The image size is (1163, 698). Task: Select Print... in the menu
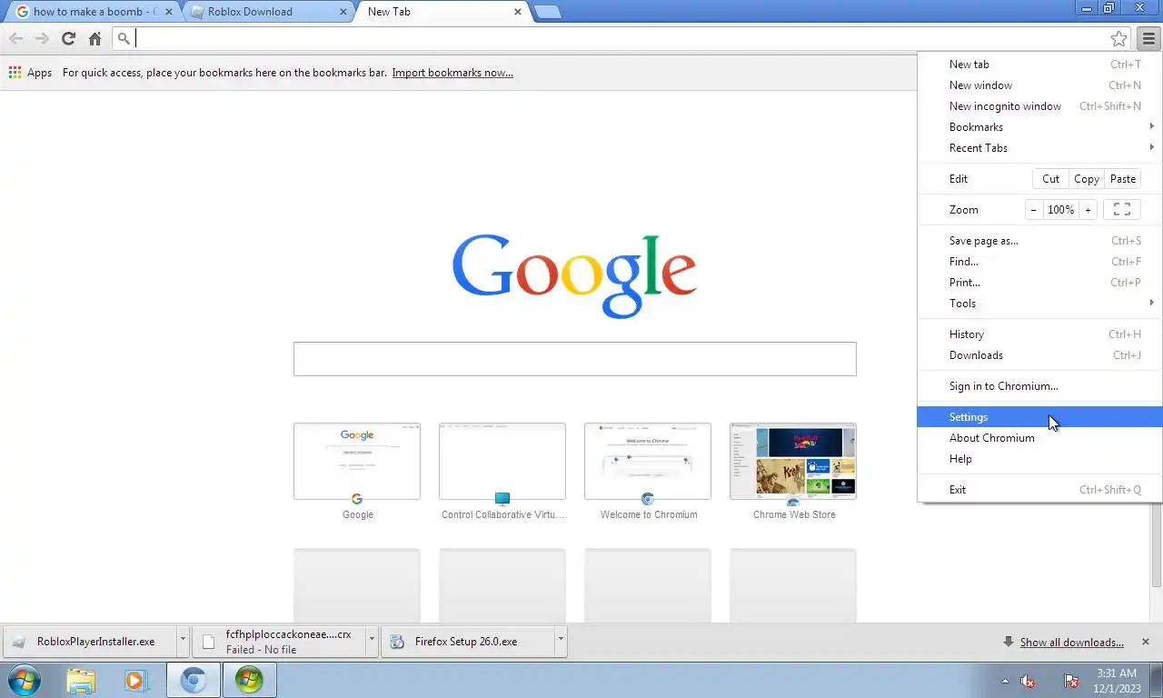(1040, 283)
